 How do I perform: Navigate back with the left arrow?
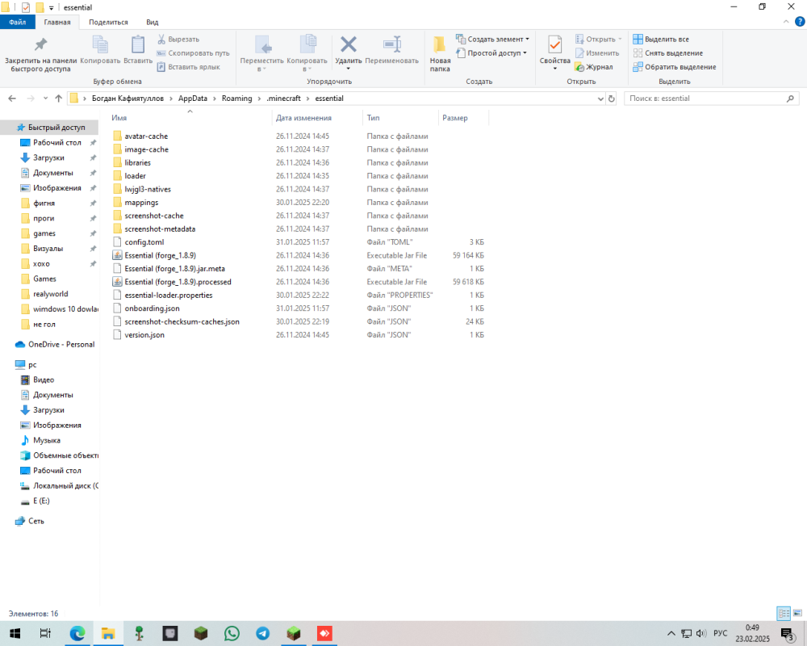click(x=12, y=99)
